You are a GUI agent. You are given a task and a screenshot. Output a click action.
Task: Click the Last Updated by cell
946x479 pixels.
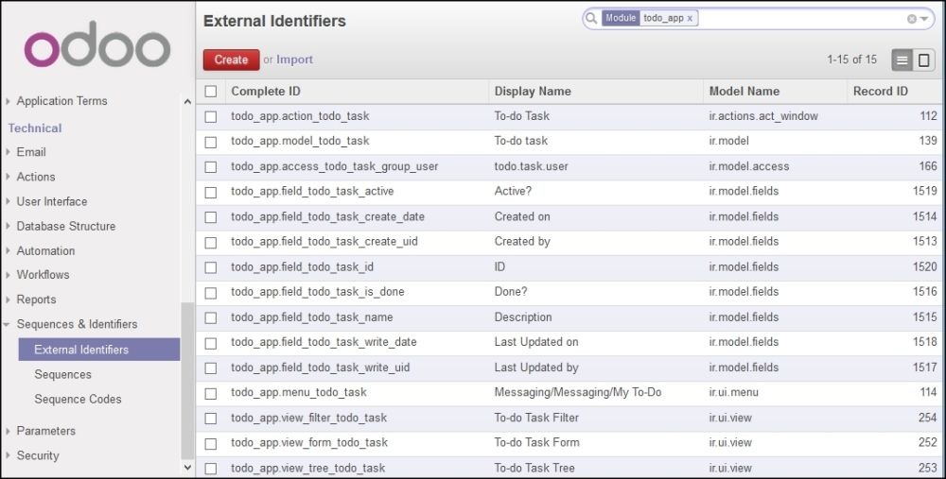point(536,367)
